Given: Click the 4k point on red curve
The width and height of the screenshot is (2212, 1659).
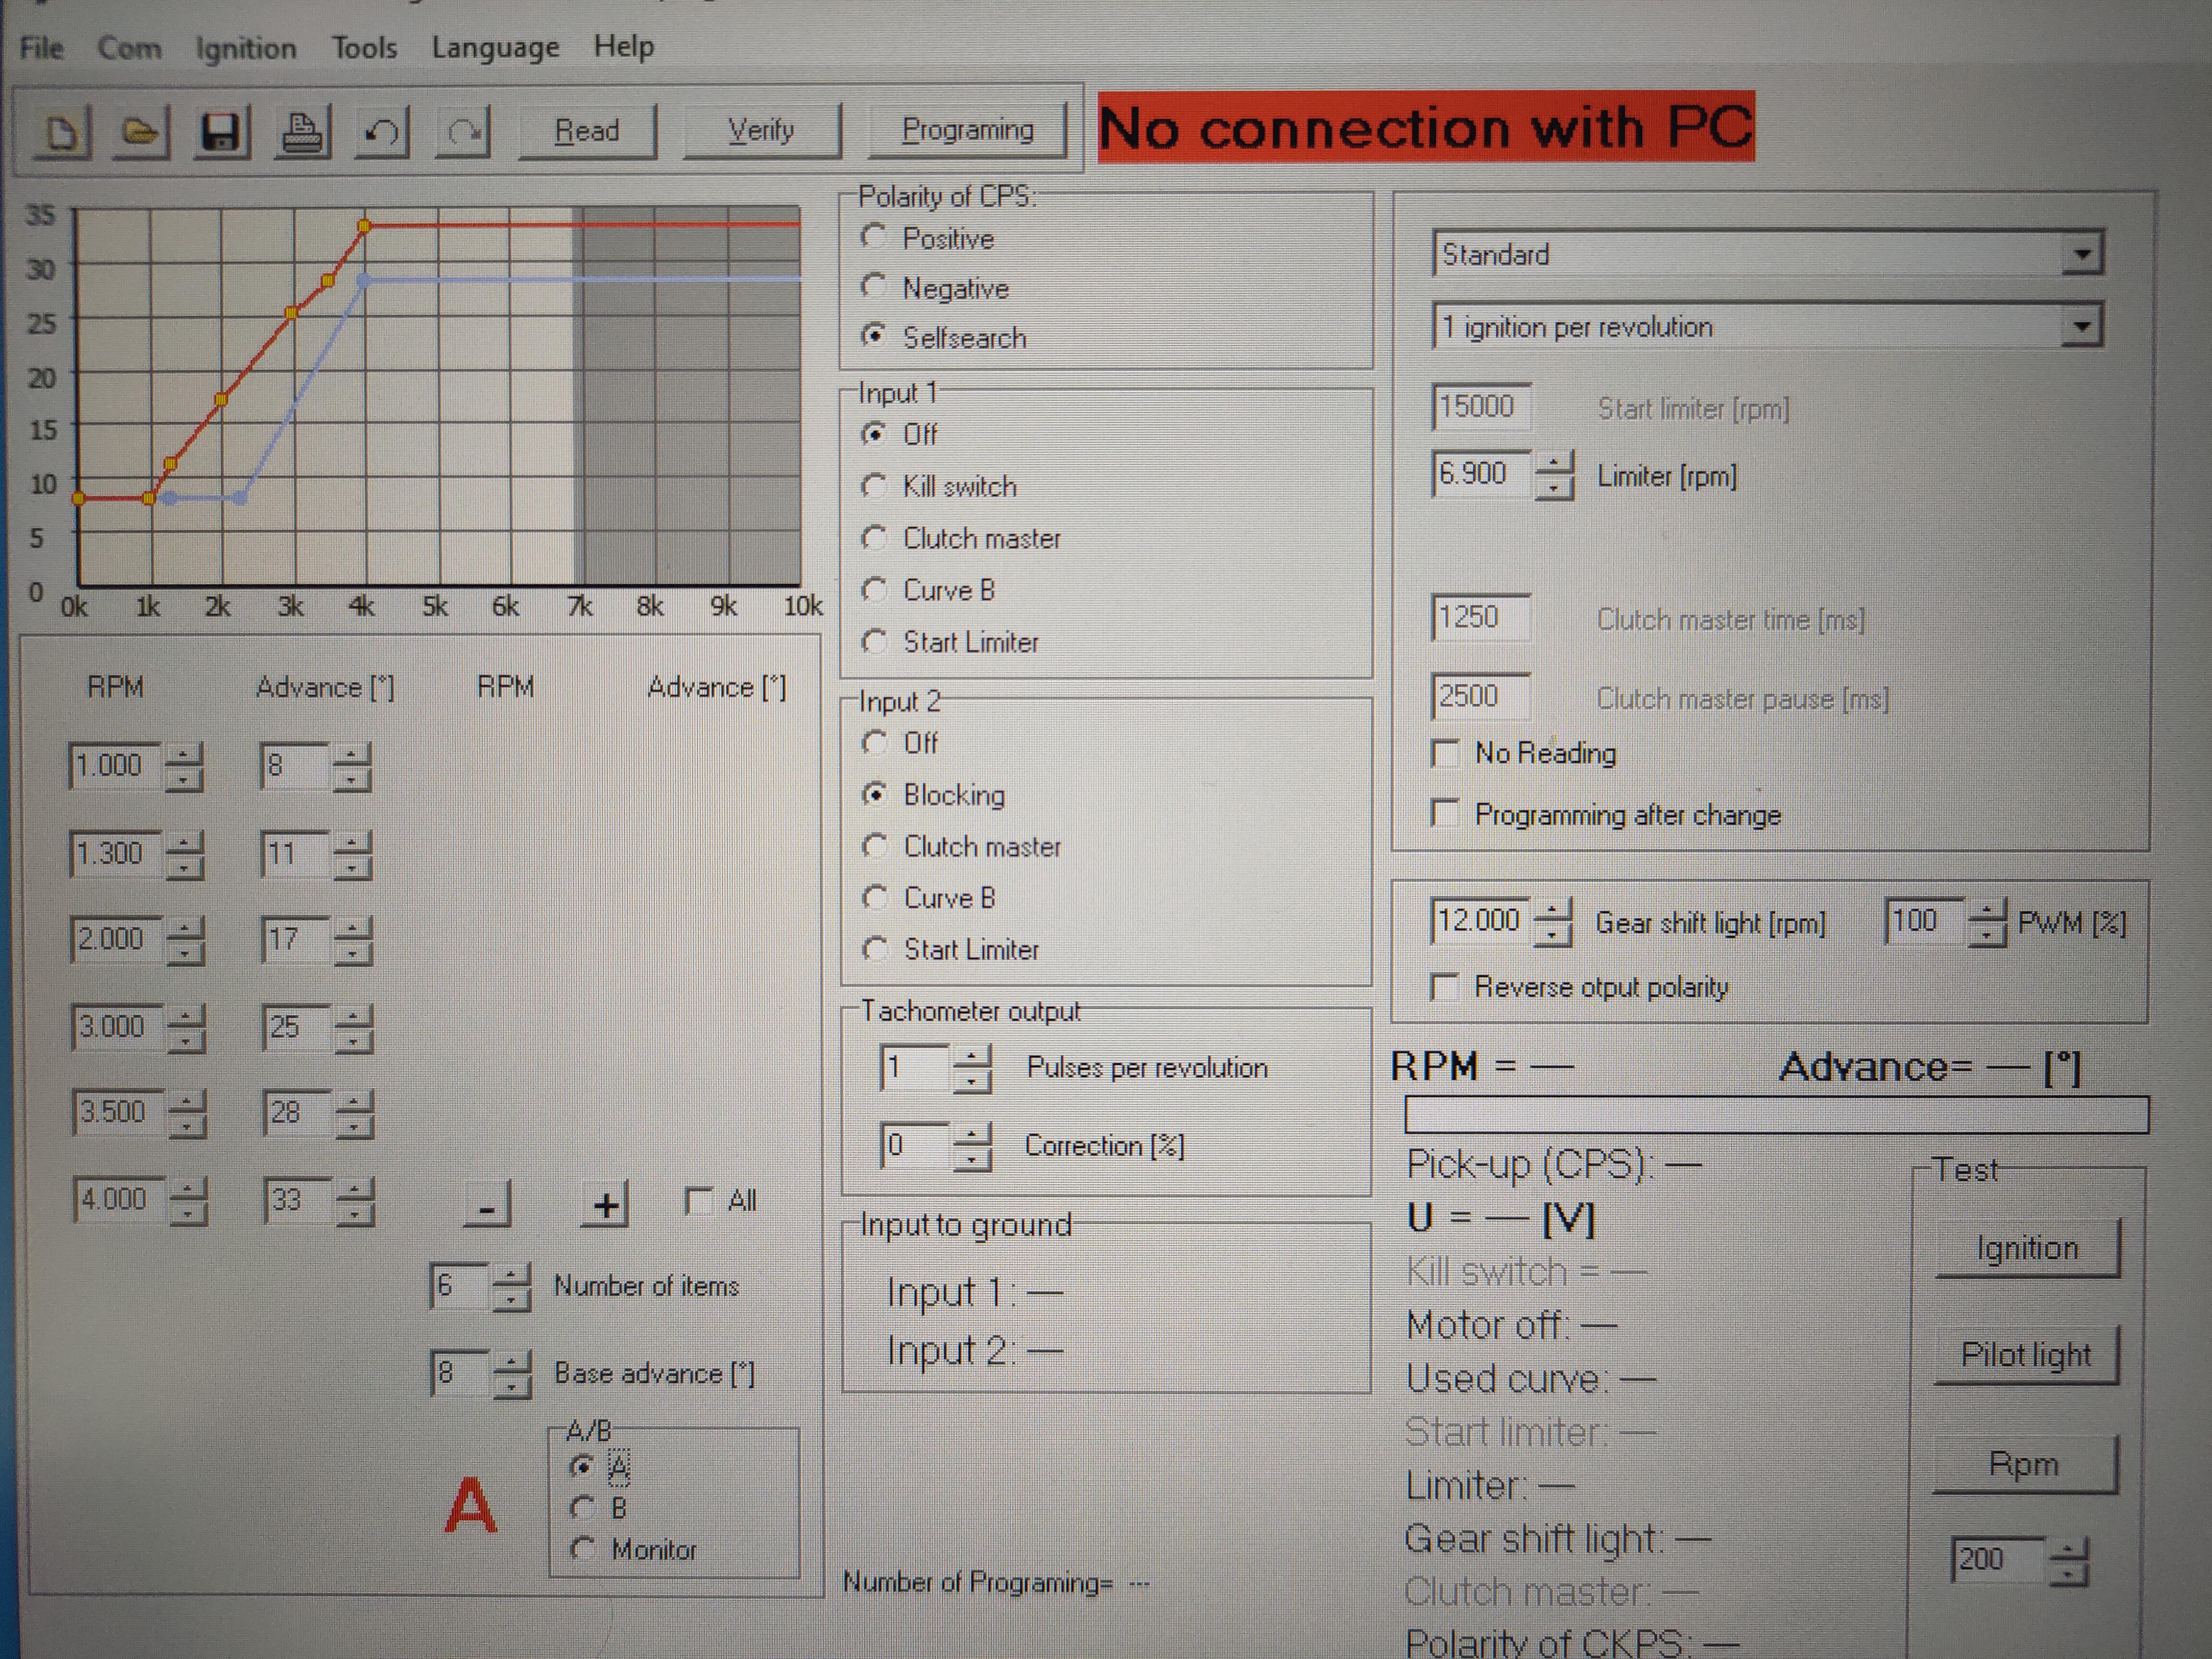Looking at the screenshot, I should click(365, 226).
